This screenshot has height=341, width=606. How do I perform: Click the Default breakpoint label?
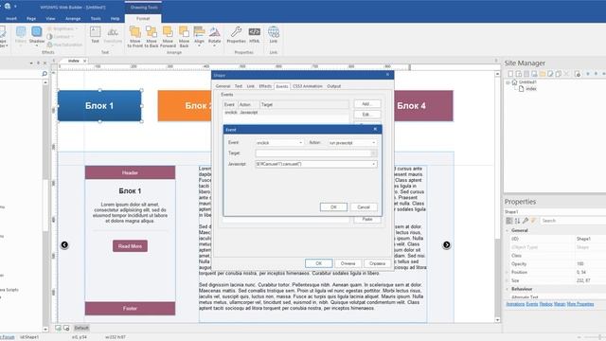click(81, 328)
